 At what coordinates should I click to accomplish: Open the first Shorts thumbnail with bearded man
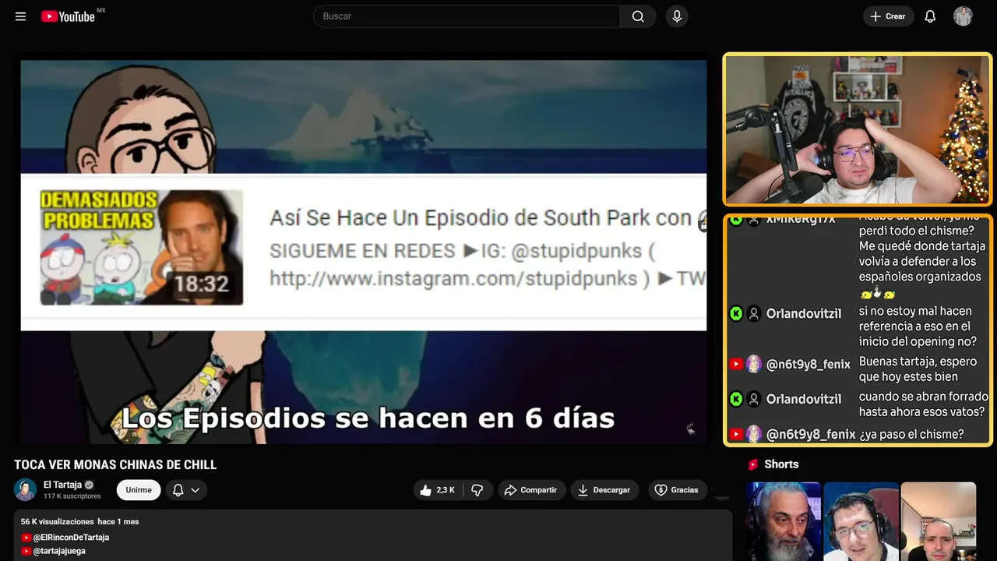pos(783,521)
